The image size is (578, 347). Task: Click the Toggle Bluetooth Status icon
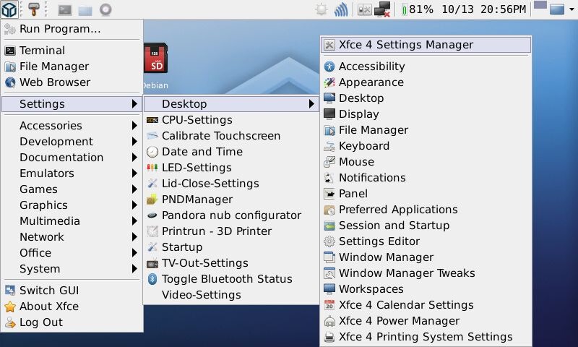(152, 279)
